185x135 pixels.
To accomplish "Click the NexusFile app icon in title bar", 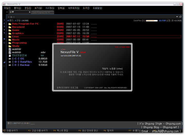I will click(4, 4).
